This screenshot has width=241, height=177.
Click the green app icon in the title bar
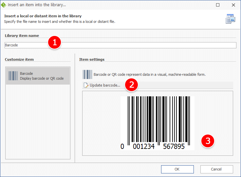pyautogui.click(x=3, y=5)
